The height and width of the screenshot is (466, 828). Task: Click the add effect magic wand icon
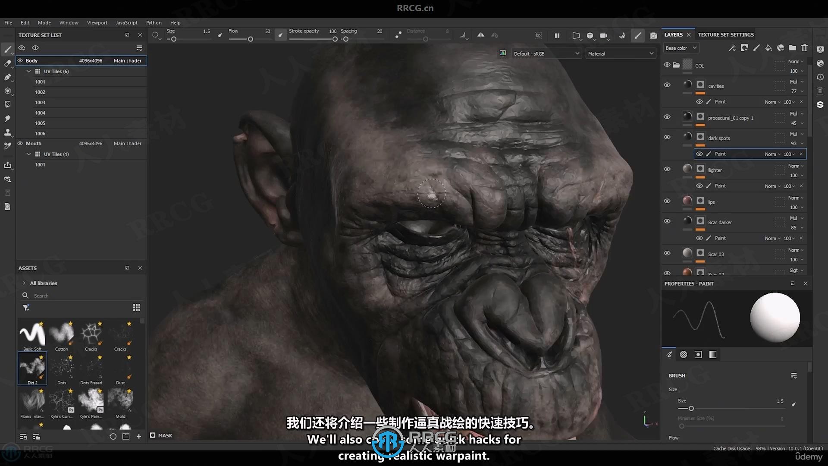[x=732, y=48]
